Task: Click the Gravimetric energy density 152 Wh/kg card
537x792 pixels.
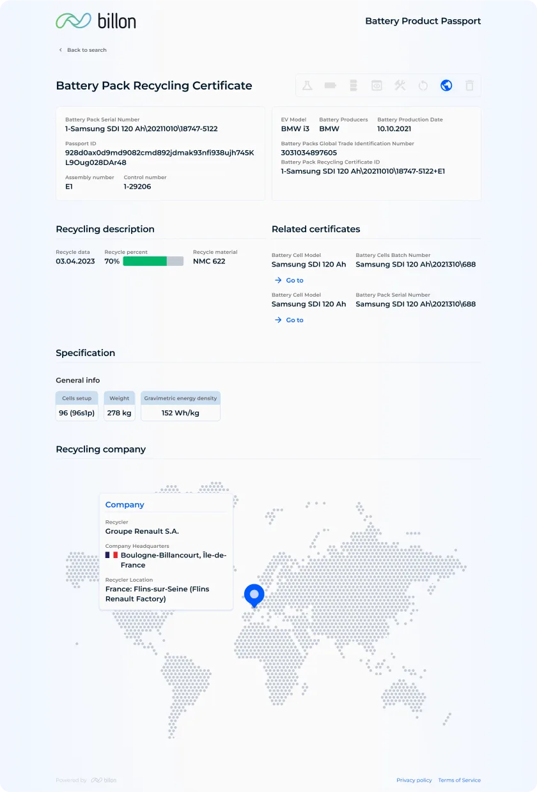Action: click(x=180, y=406)
